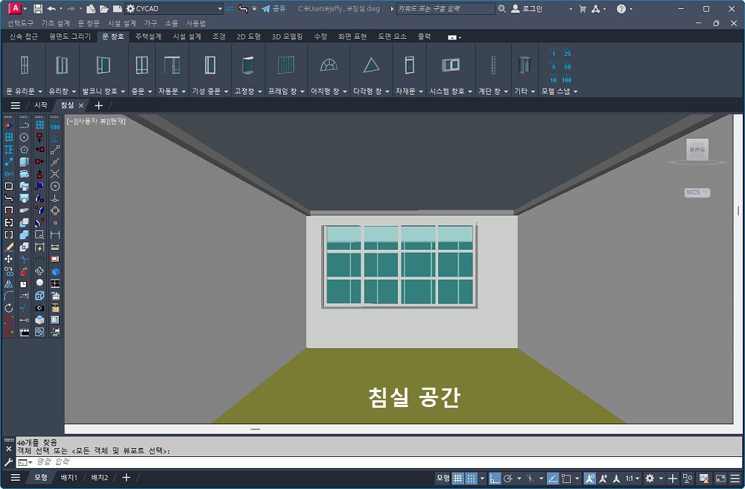Switch to the 배치1 layout tab
Image resolution: width=745 pixels, height=489 pixels.
pyautogui.click(x=69, y=477)
